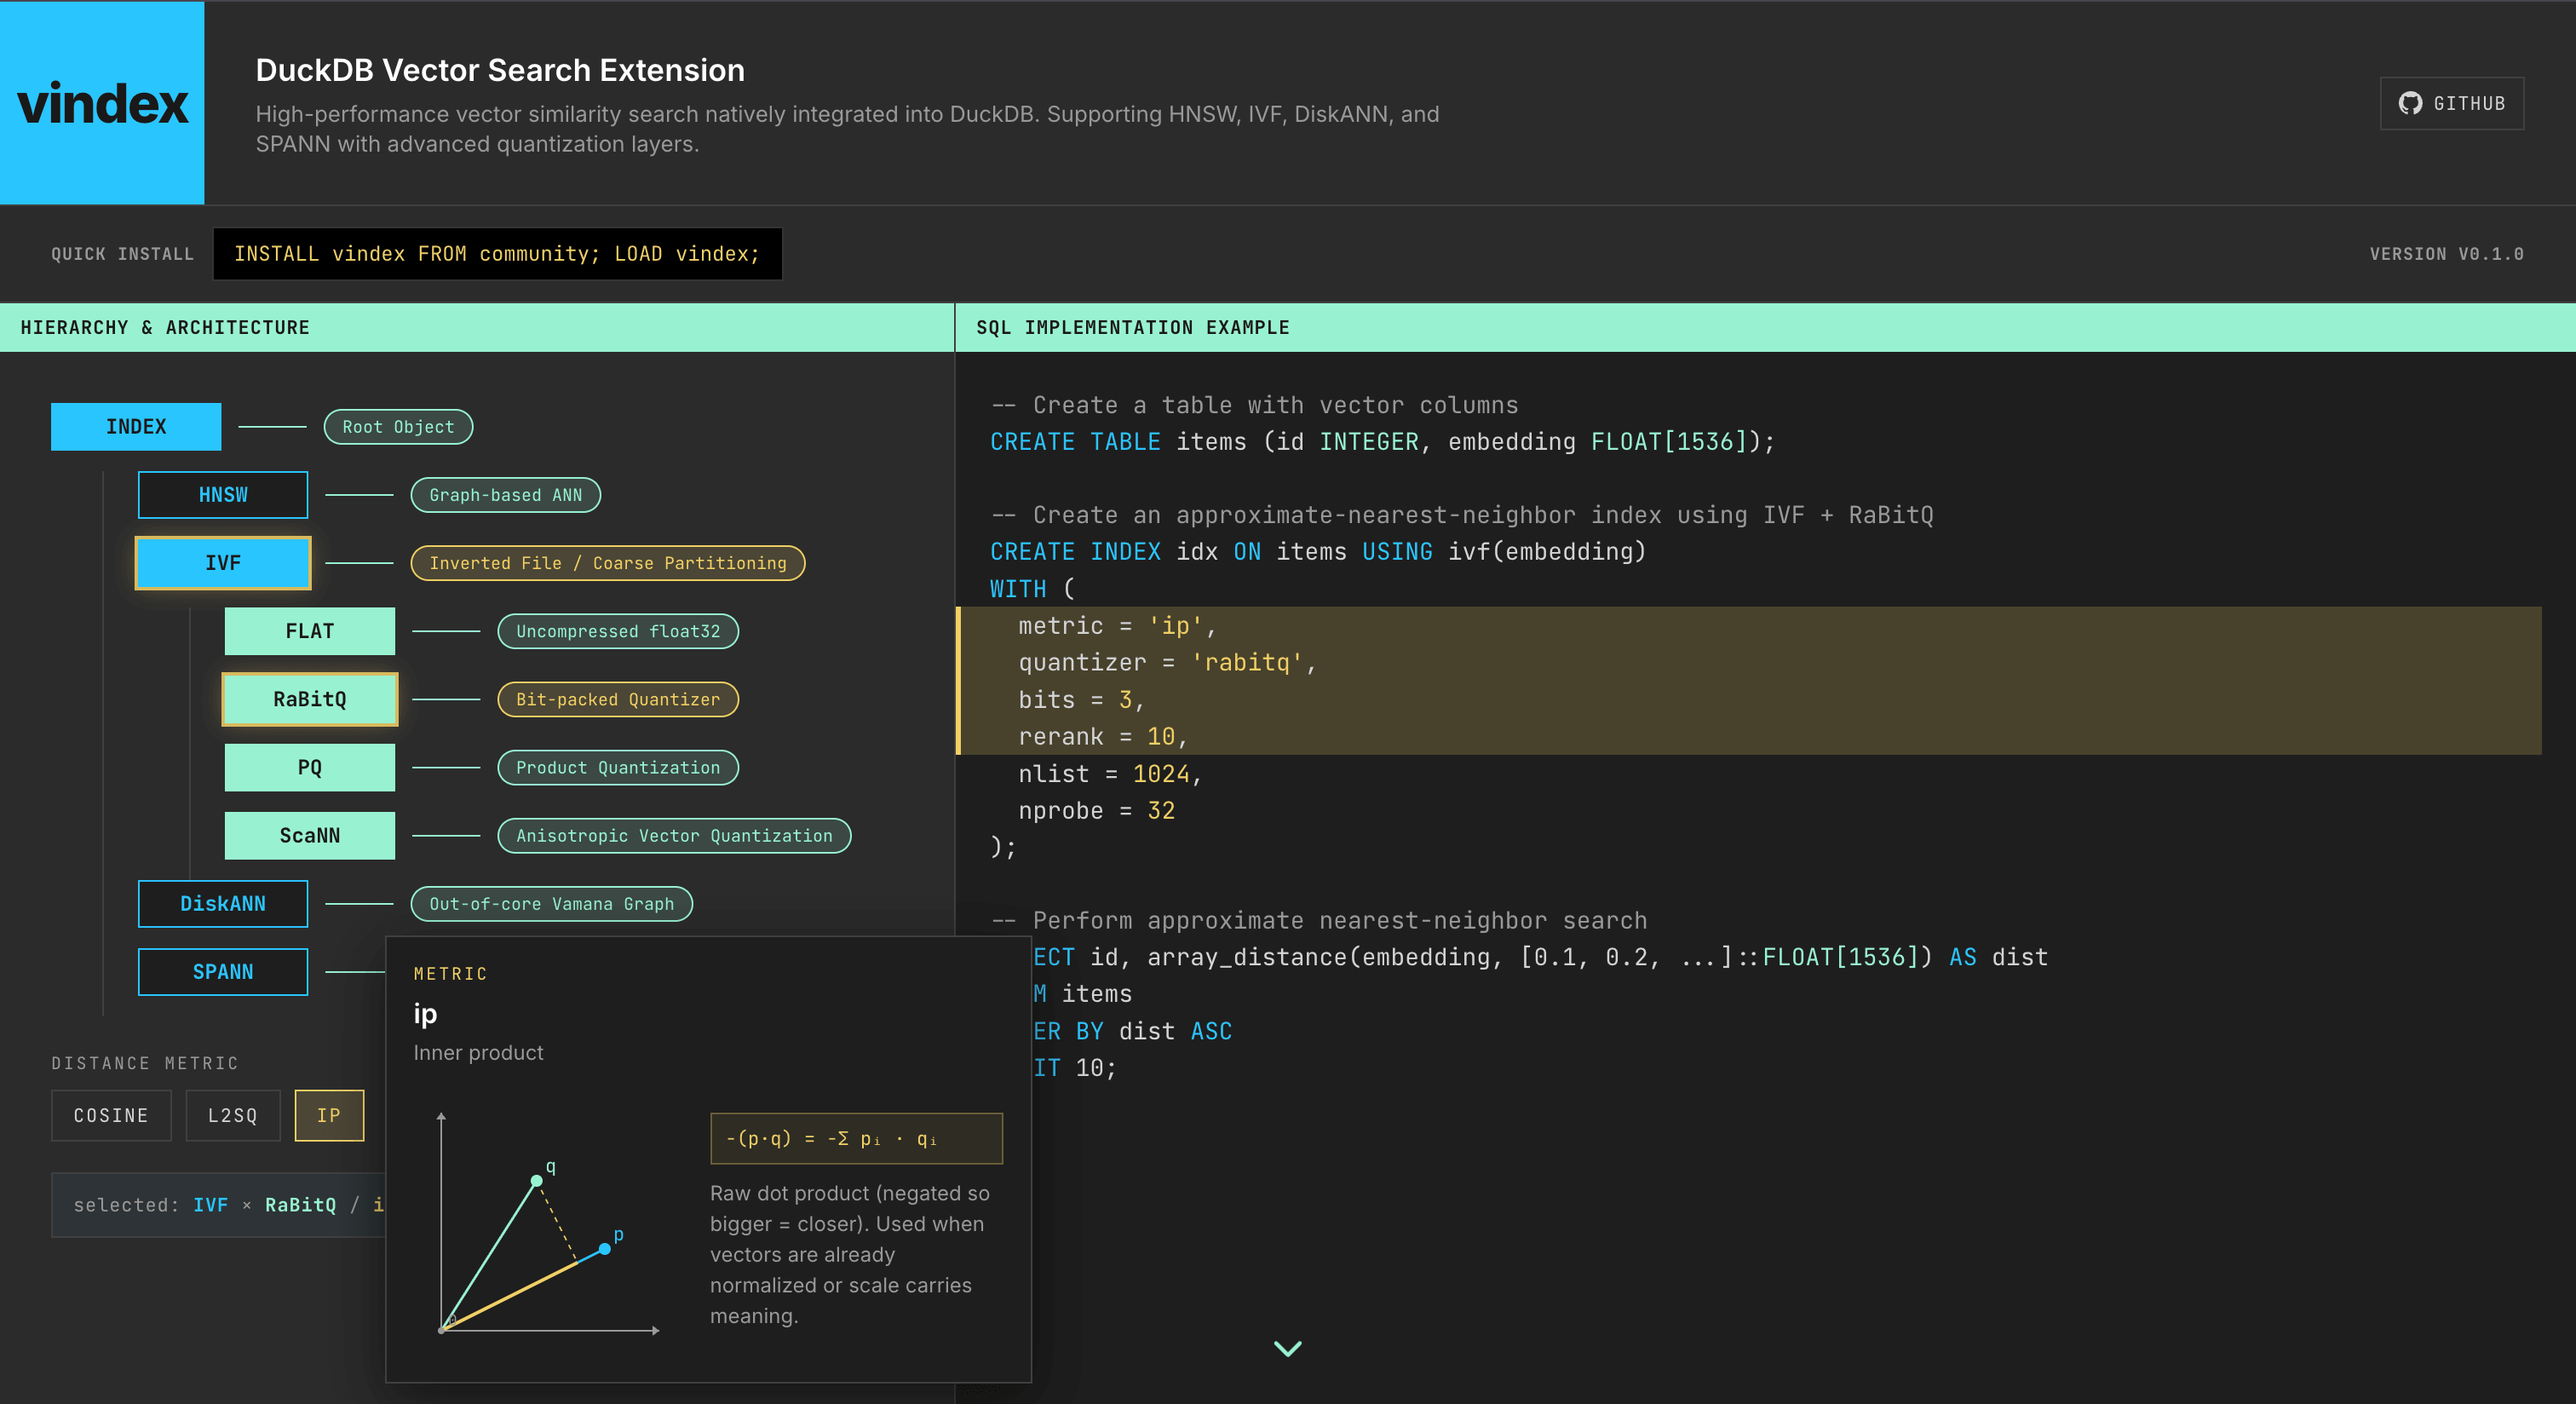Select the SPANN index node
The image size is (2576, 1404).
click(222, 971)
